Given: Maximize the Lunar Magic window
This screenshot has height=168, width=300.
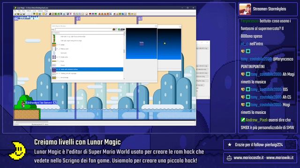Looking at the screenshot, I should (x=187, y=8).
